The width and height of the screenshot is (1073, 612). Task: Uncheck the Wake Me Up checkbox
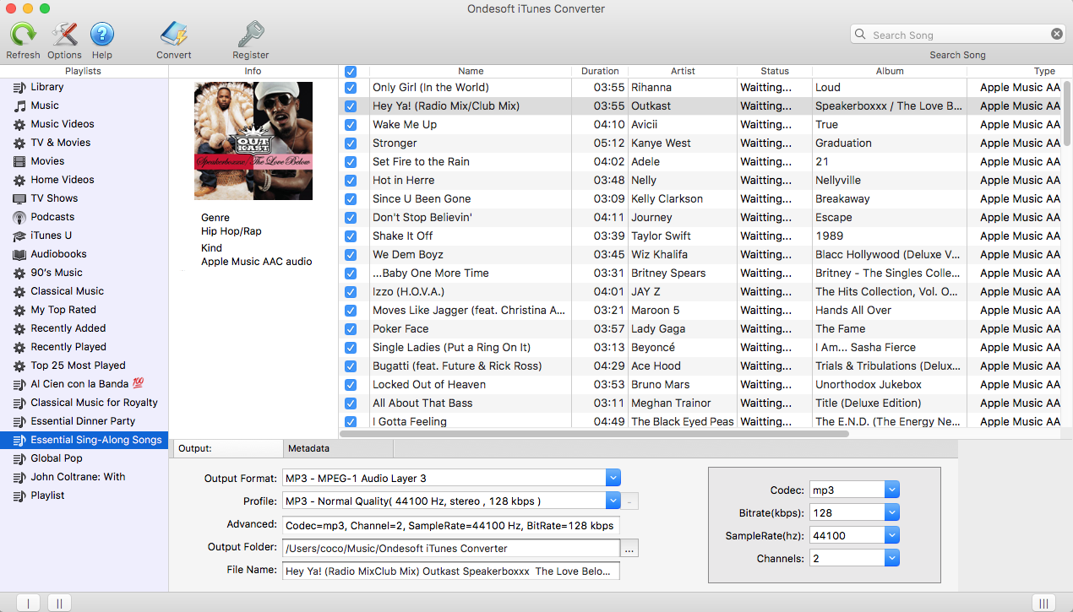point(351,124)
